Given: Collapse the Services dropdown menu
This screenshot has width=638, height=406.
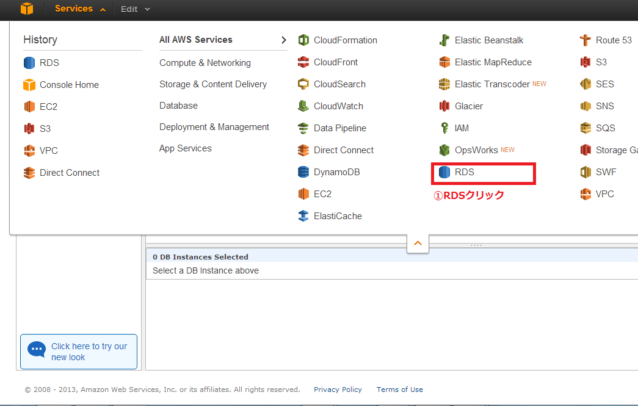Looking at the screenshot, I should (80, 9).
